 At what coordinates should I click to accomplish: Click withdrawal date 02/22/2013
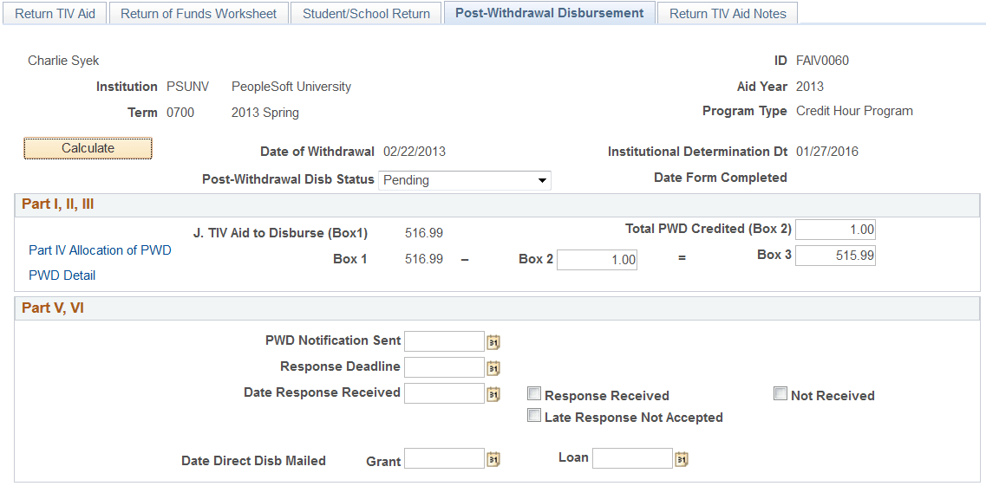tap(415, 152)
